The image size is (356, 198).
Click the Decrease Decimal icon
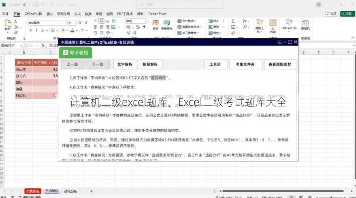coord(134,33)
